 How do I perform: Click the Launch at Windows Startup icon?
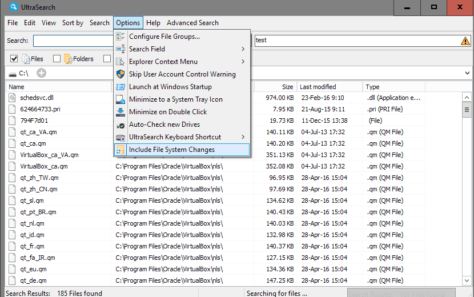(x=120, y=87)
